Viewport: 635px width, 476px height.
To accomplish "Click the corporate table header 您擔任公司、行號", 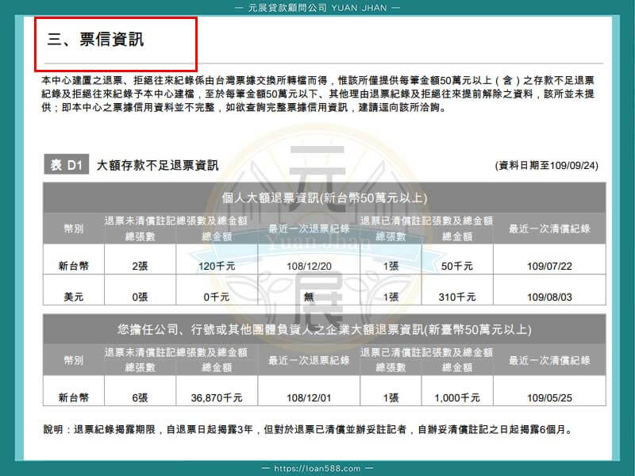I will coord(325,329).
